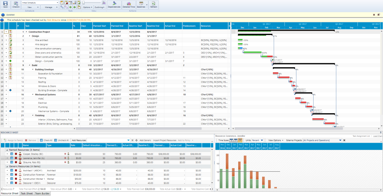Click the Uncheck All button

61,140
